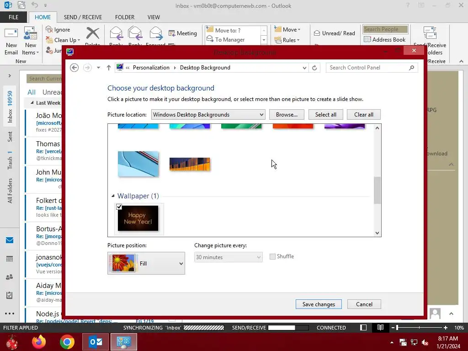The width and height of the screenshot is (468, 351).
Task: Click the Browse... button
Action: pos(287,115)
